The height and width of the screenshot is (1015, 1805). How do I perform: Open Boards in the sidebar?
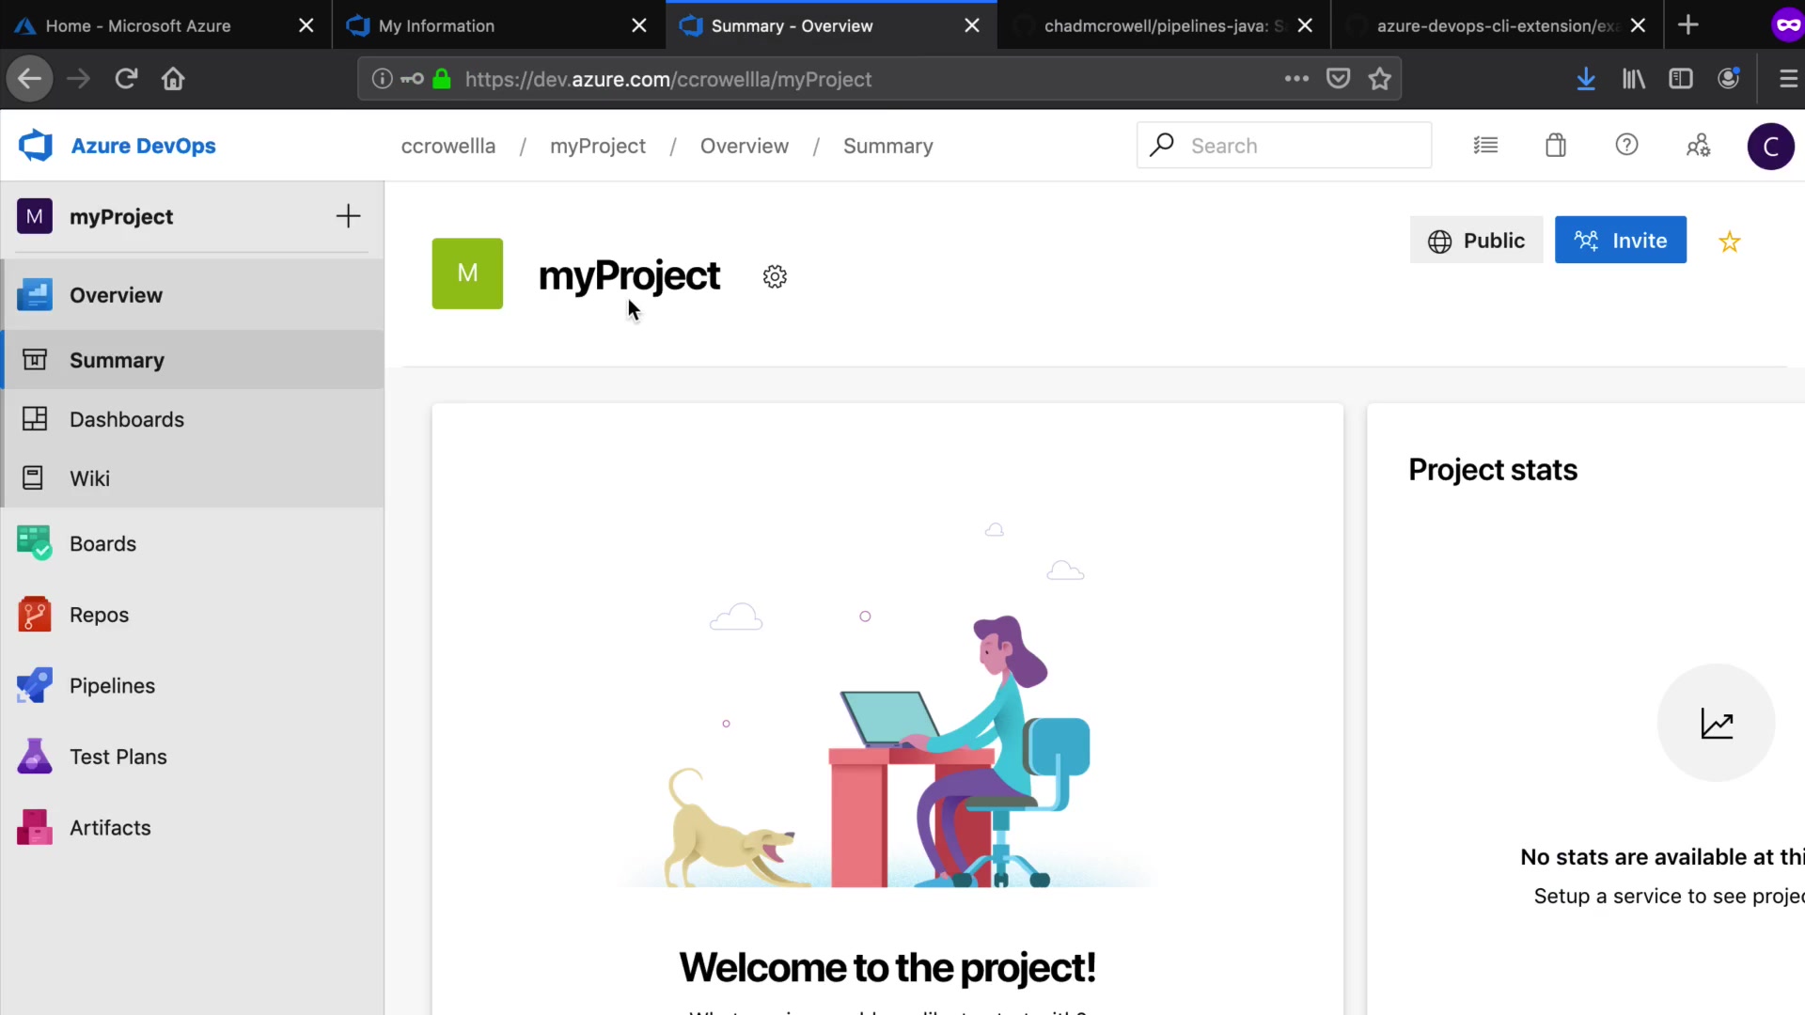click(x=102, y=543)
